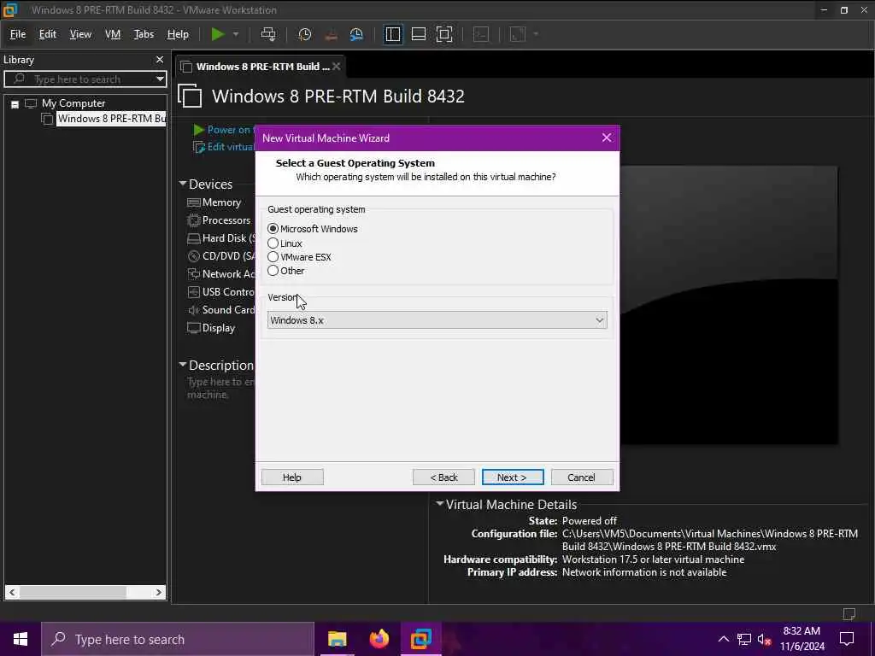Open network status tray icon
This screenshot has height=656, width=875.
(x=744, y=639)
